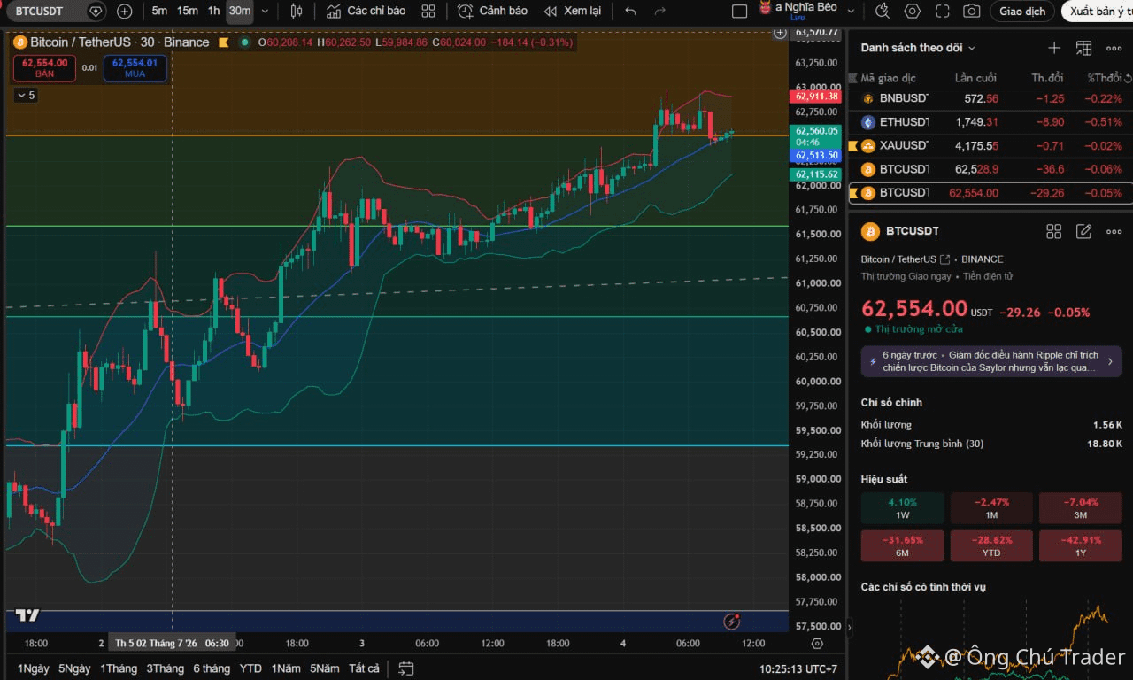Image resolution: width=1133 pixels, height=680 pixels.
Task: Set date range to 1Năm
Action: [286, 668]
